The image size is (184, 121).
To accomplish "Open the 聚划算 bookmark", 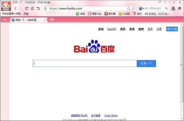I will 110,14.
